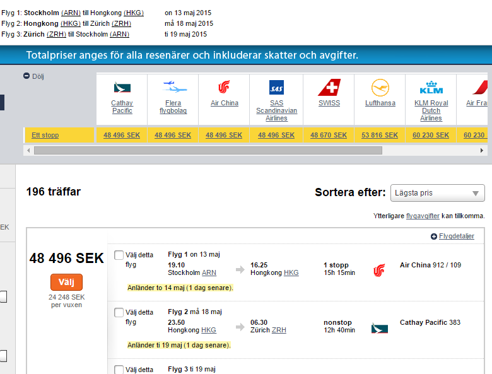Check the Flyg 1 'Välj detta flyg' checkbox
The height and width of the screenshot is (374, 492).
click(119, 255)
